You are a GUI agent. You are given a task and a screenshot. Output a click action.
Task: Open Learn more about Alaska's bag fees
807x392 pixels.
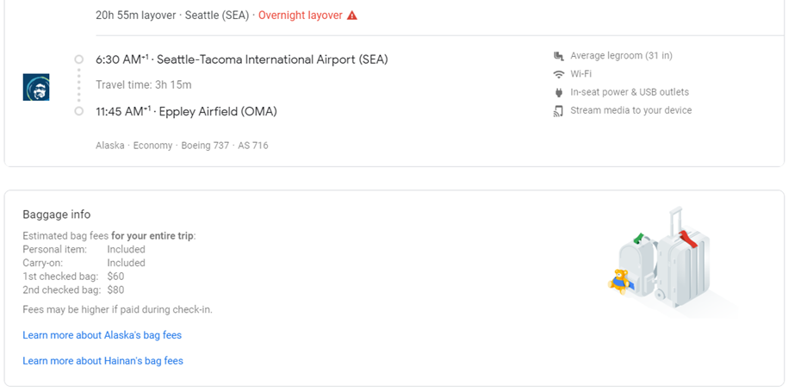(x=102, y=335)
